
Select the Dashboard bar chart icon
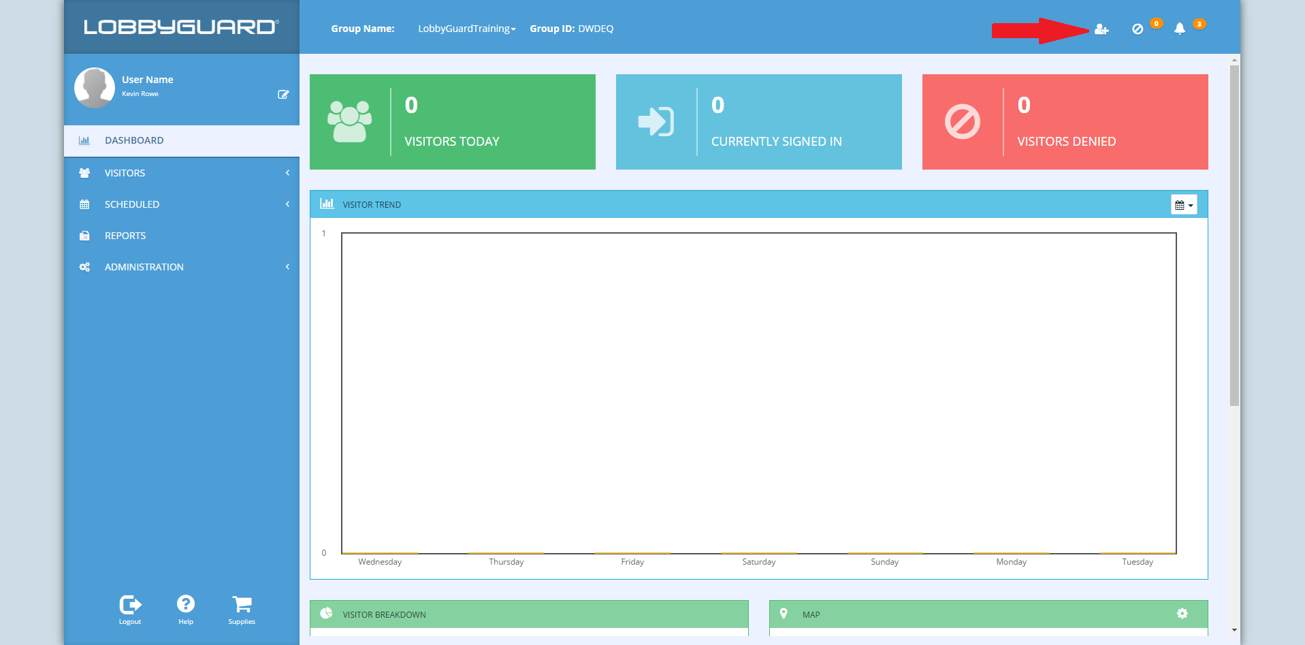tap(84, 140)
